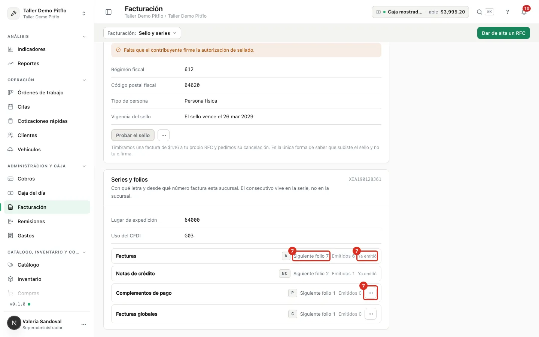Click the Régimen fiscal value 612
The width and height of the screenshot is (539, 337).
tap(189, 69)
